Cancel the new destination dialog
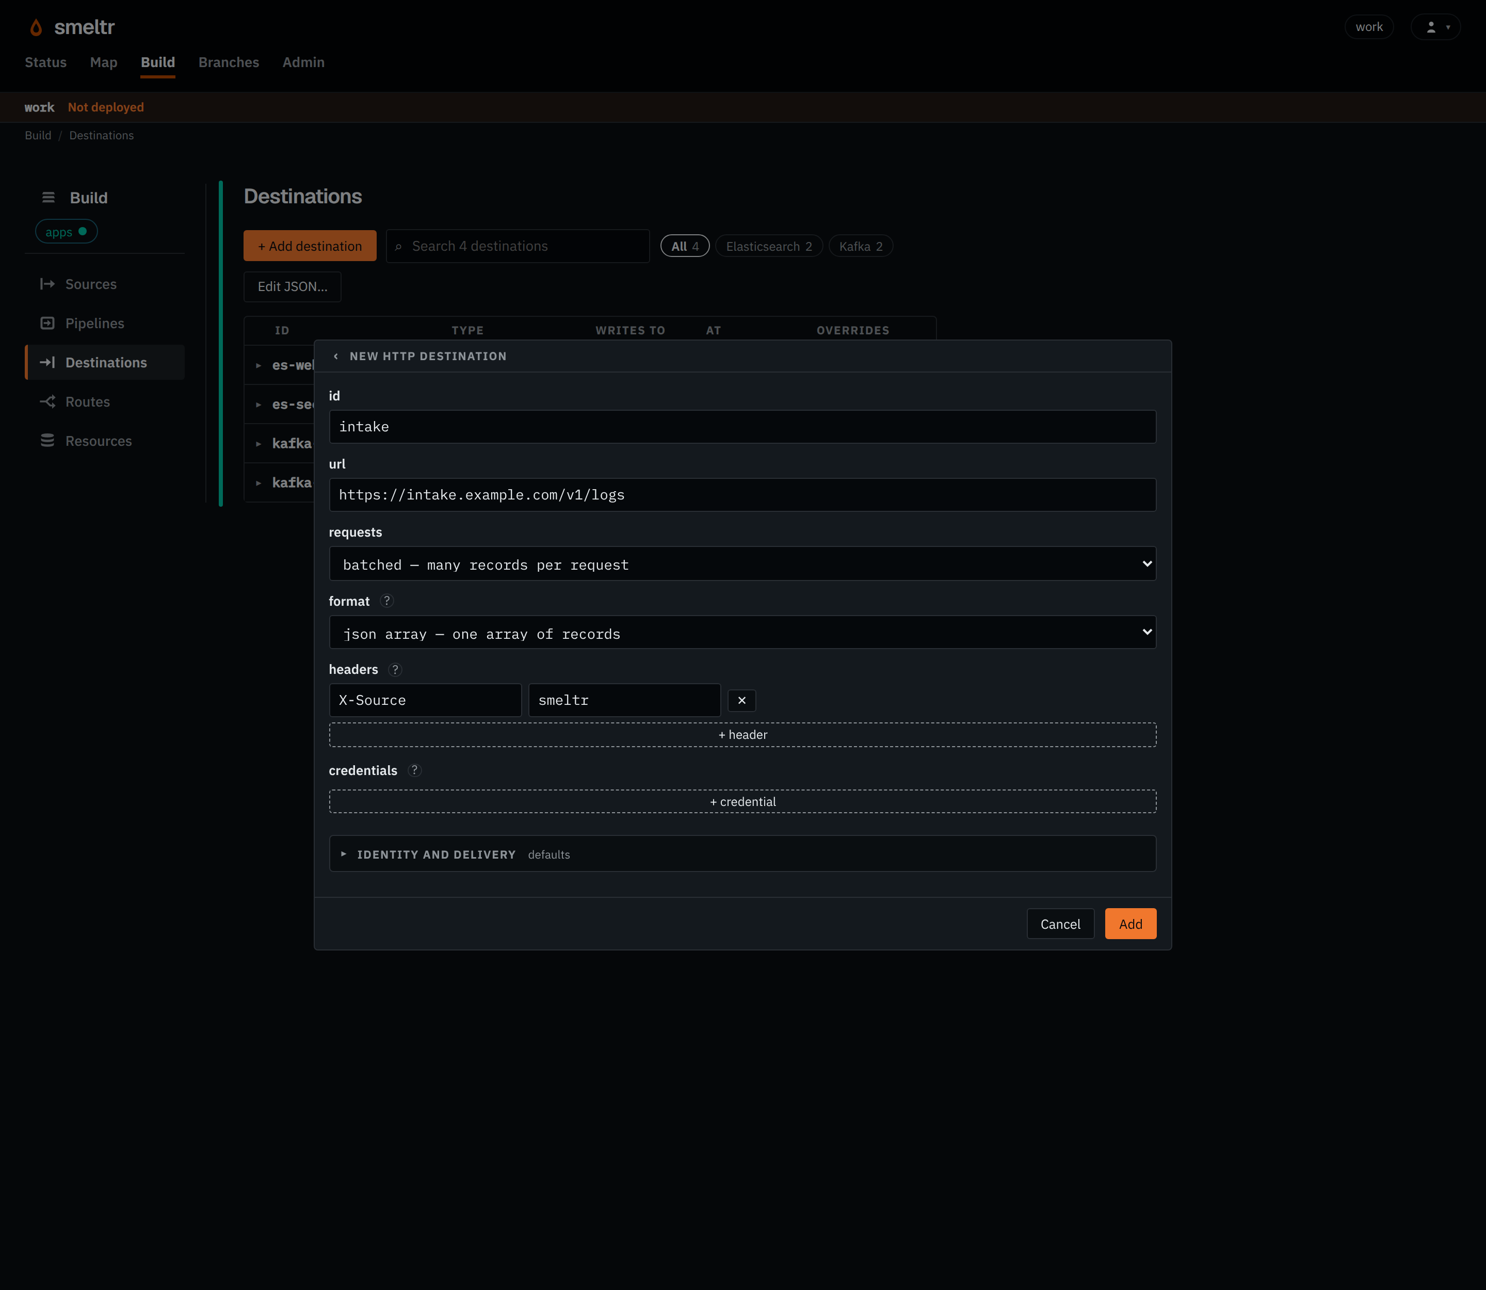 click(1060, 924)
